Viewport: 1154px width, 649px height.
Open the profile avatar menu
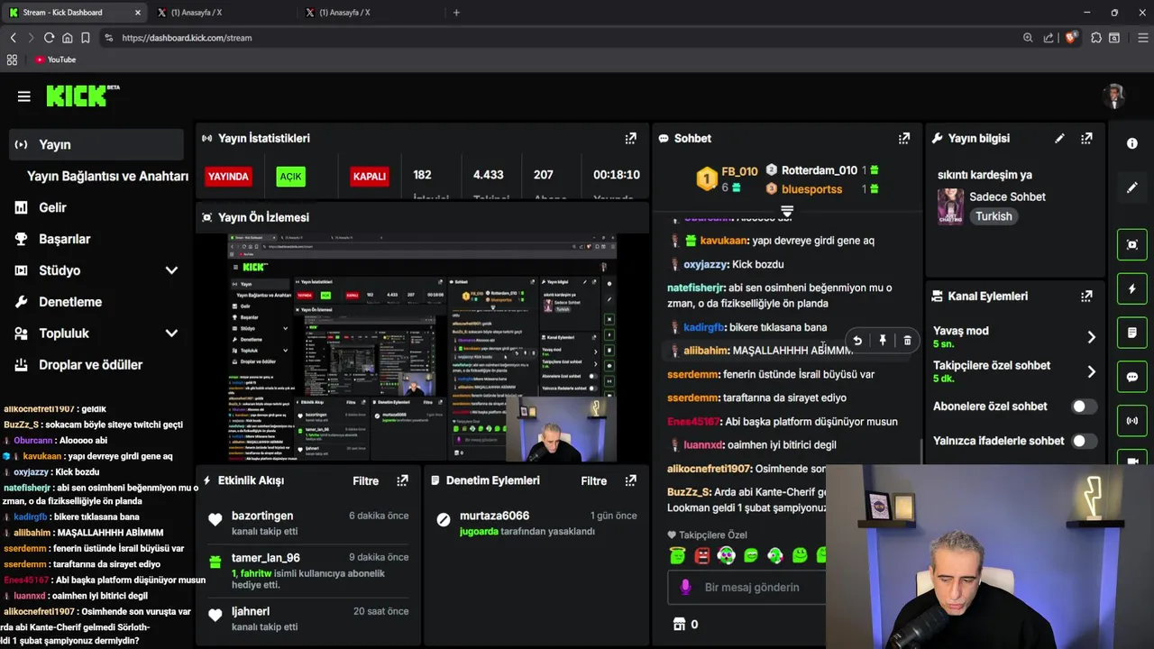click(1115, 96)
